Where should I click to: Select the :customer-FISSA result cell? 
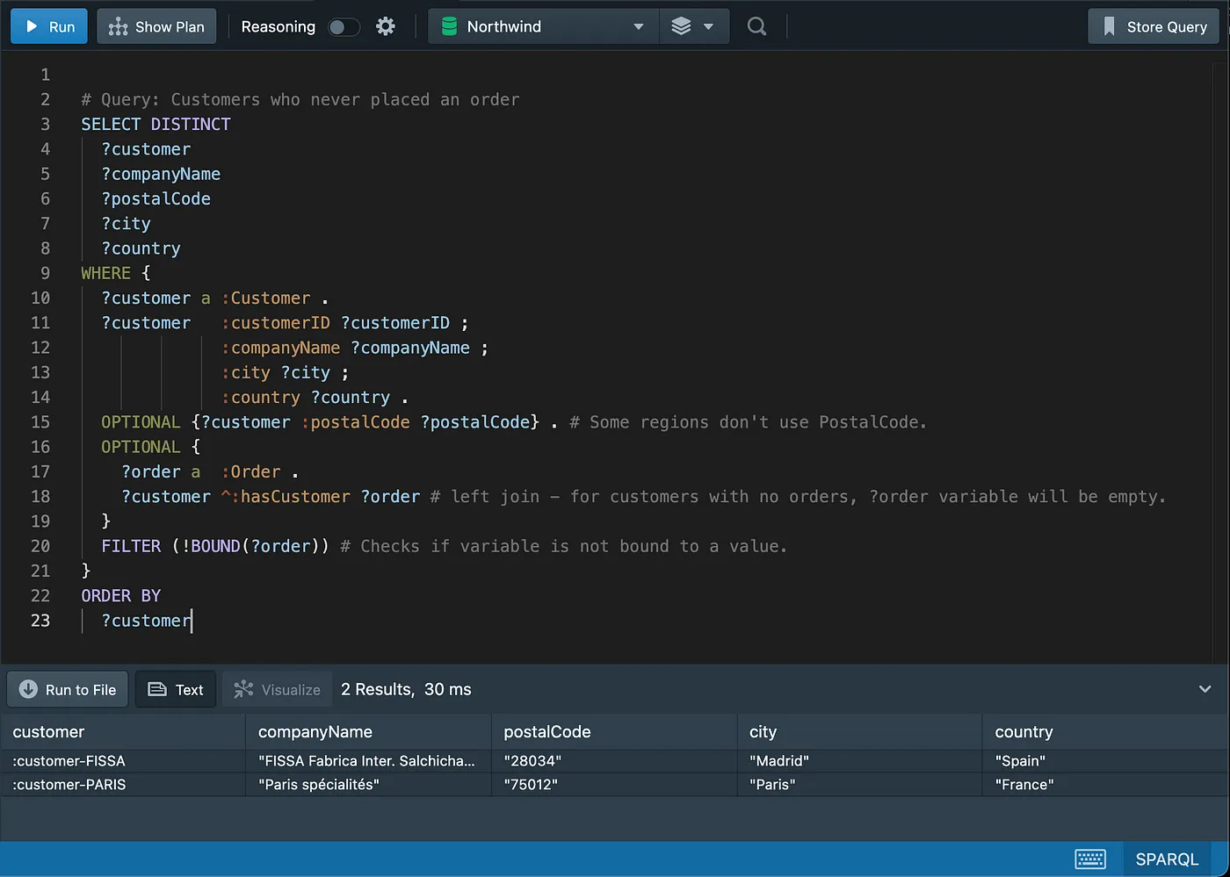tap(123, 760)
